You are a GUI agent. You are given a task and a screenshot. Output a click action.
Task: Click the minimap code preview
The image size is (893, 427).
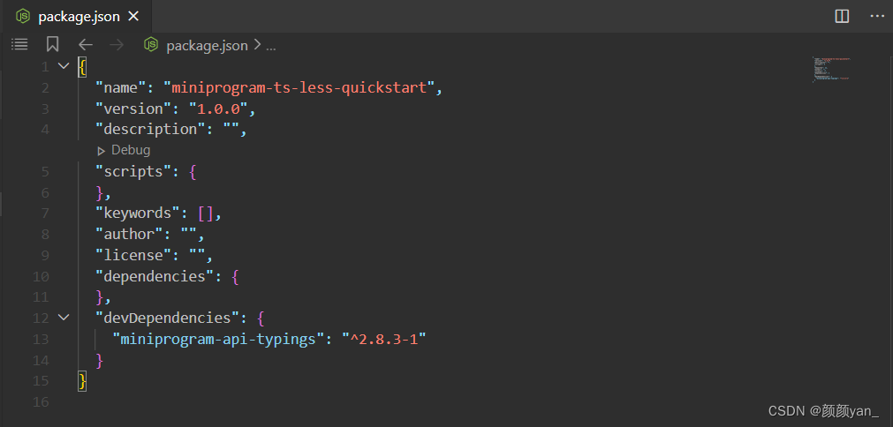830,69
